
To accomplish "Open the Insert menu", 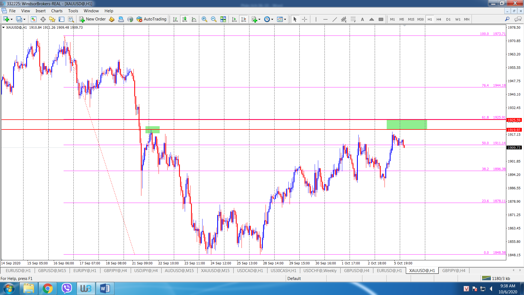I will click(x=40, y=11).
